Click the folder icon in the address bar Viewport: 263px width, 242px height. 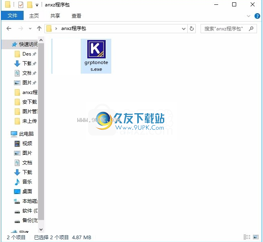[49, 28]
